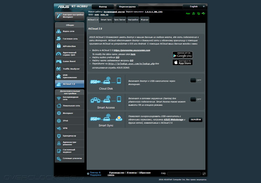Open the Руководство manual link in footer
Image resolution: width=261 pixels, height=183 pixels.
117,173
